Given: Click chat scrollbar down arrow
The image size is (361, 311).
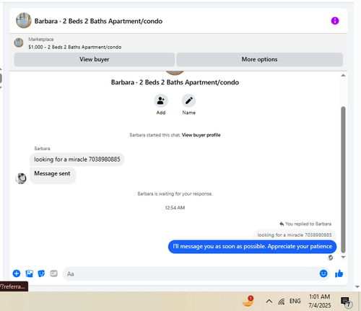Looking at the screenshot, I should coord(344,257).
